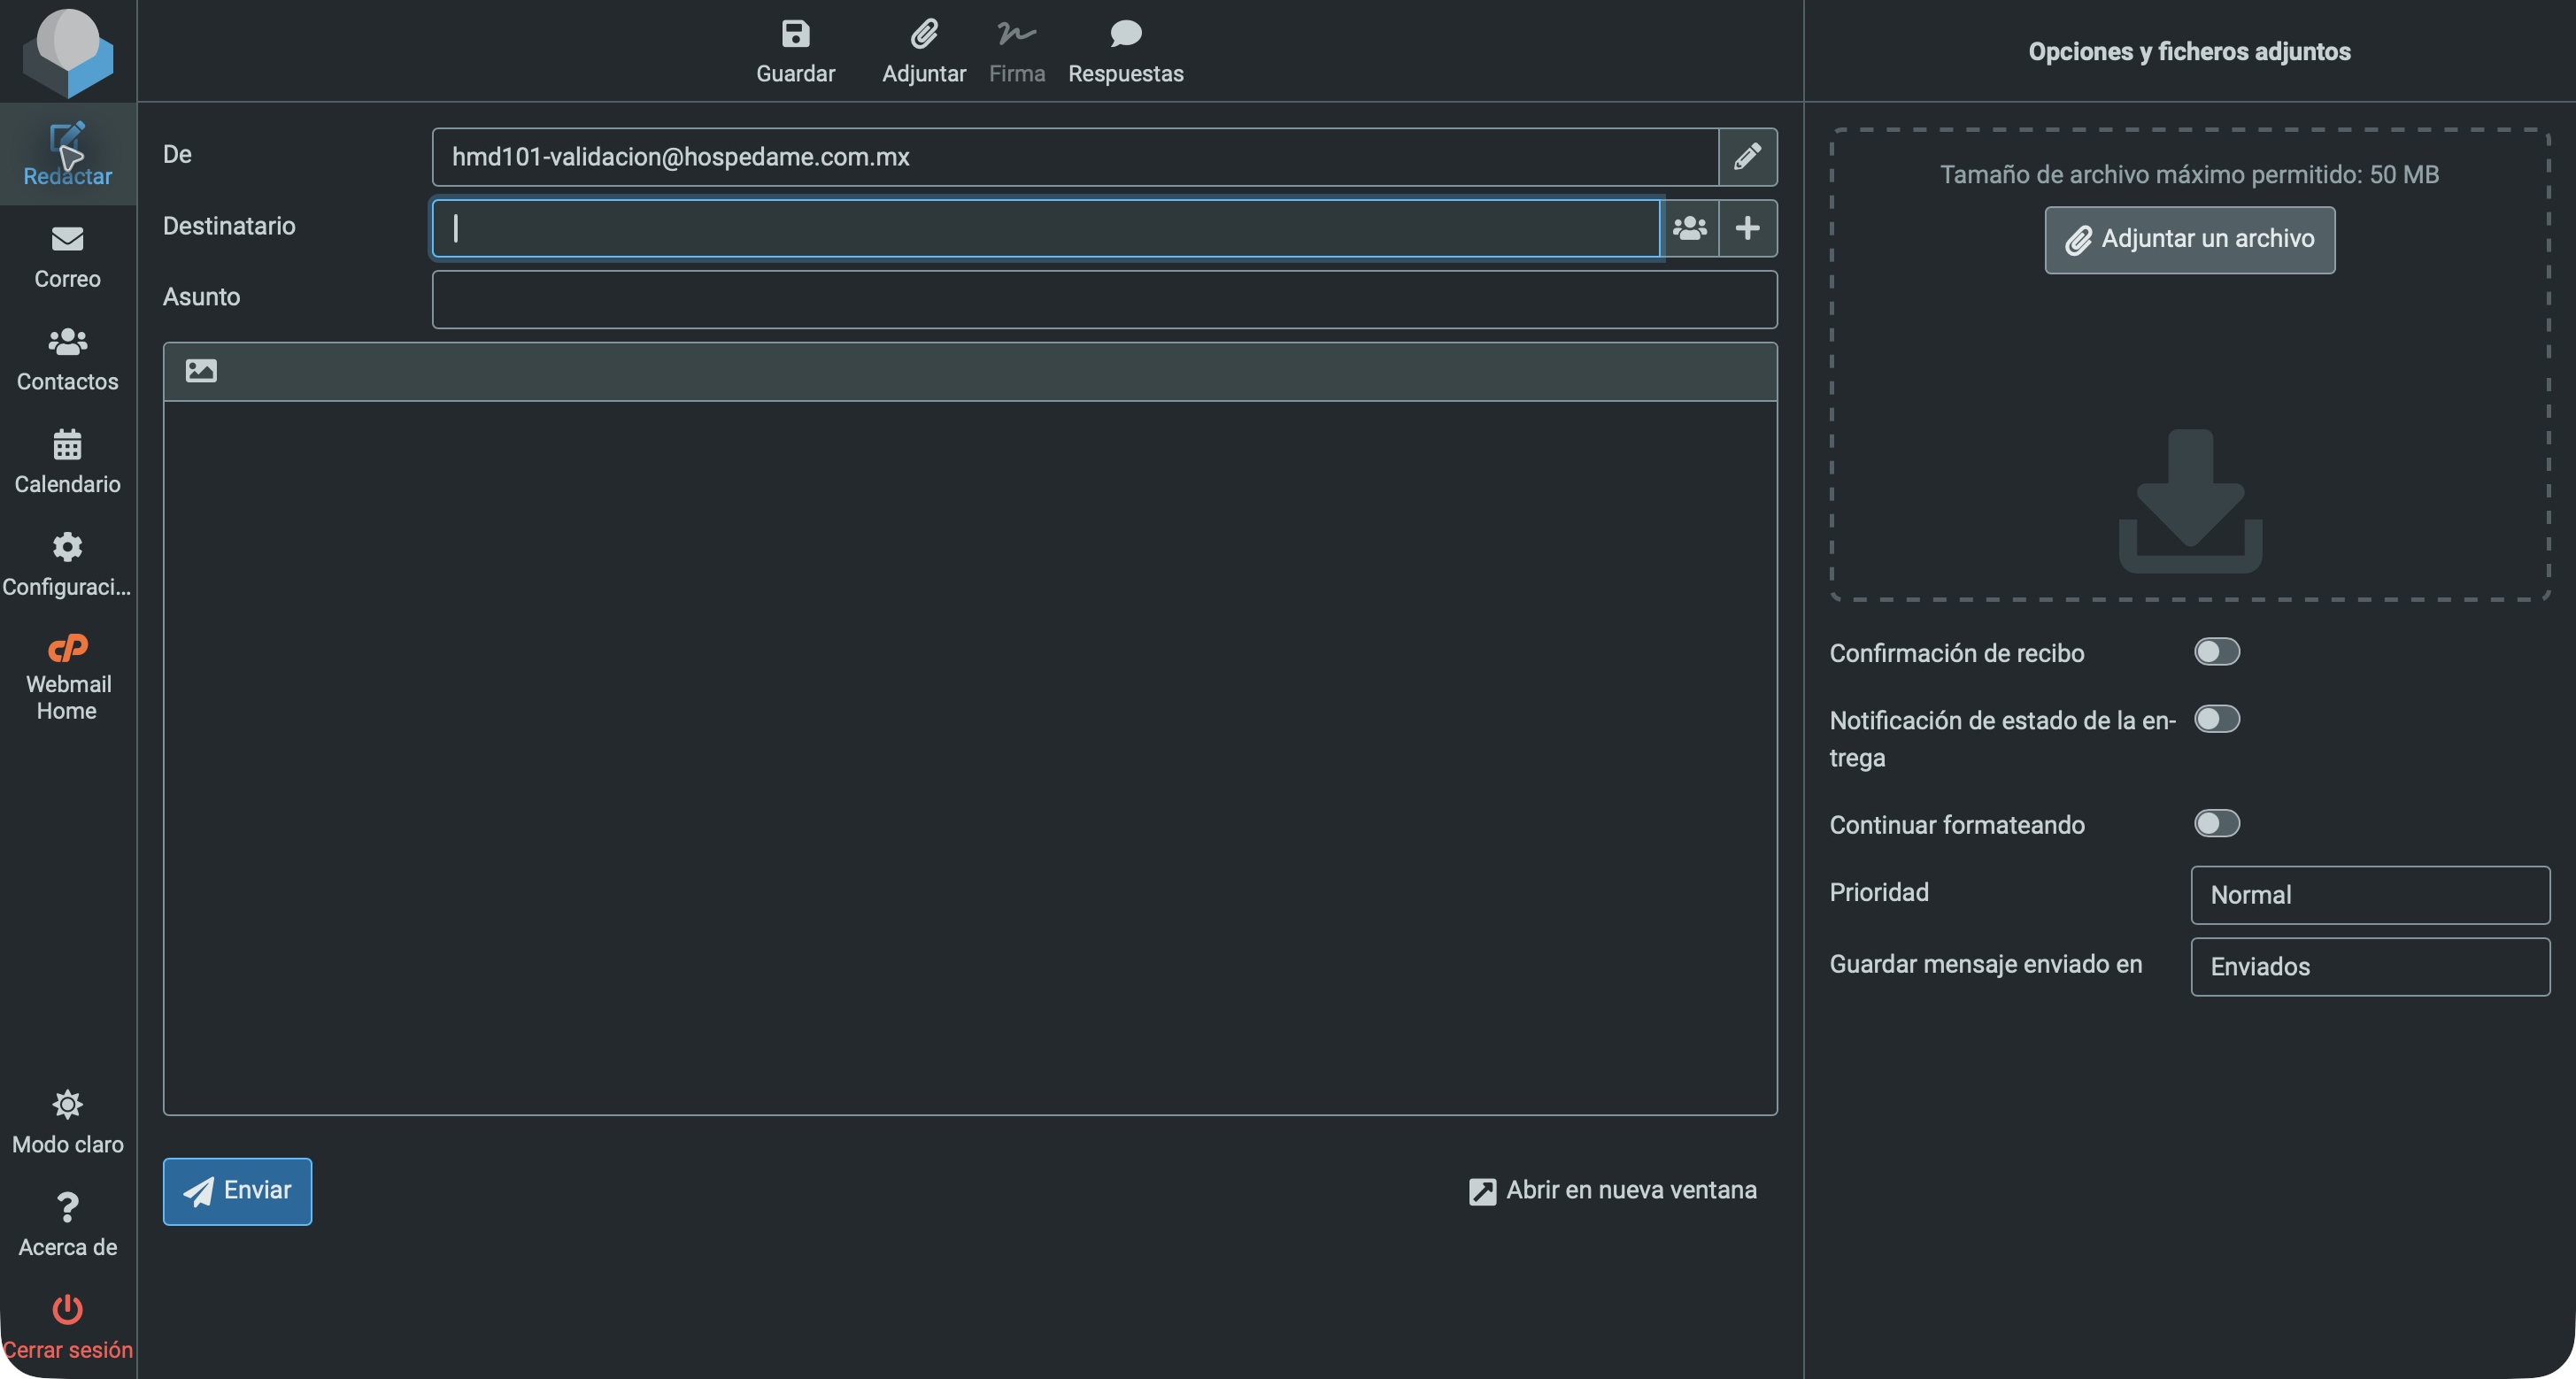Click the Guardar save icon

(795, 34)
